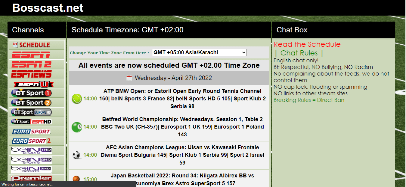Screen dimensions: 406x187
Task: Launch the Eurosport channel
Action: coord(31,131)
